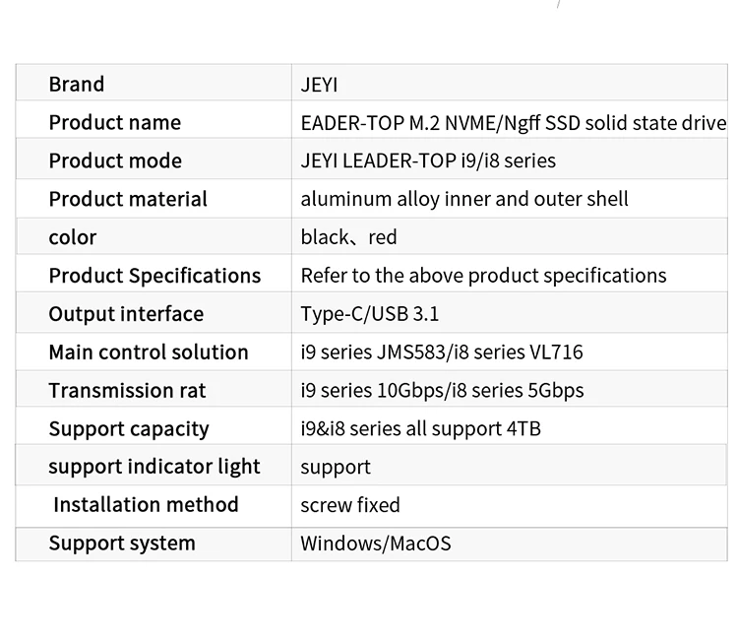Image resolution: width=738 pixels, height=640 pixels.
Task: Select the JEYI LEADER-TOP i9/i8 series value
Action: click(x=428, y=161)
